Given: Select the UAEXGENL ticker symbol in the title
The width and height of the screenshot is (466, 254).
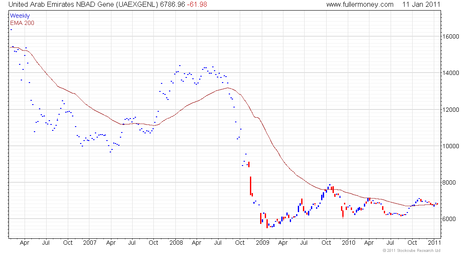Looking at the screenshot, I should click(x=136, y=5).
